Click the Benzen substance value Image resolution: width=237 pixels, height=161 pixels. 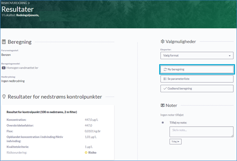click(x=6, y=55)
